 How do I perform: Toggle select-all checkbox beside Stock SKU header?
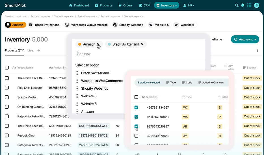(136, 97)
